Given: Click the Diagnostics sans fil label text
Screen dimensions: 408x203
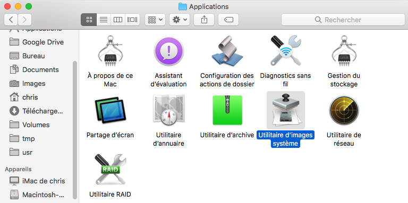Looking at the screenshot, I should 285,80.
